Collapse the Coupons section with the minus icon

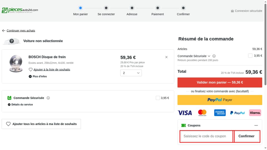click(256, 126)
